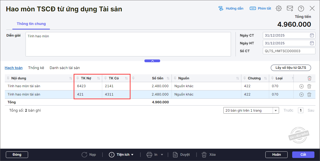Click delete-all trash icon in table header

tap(309, 78)
